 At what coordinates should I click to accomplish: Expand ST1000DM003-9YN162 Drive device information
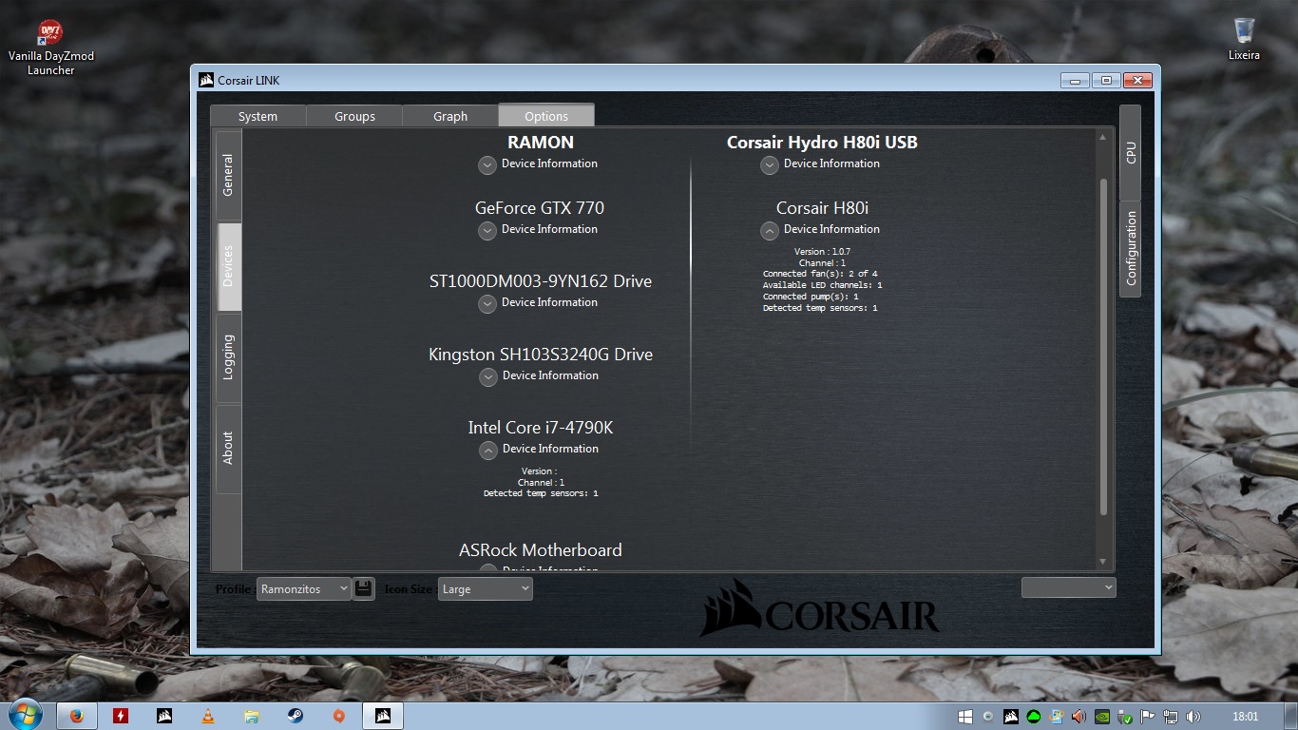point(487,303)
